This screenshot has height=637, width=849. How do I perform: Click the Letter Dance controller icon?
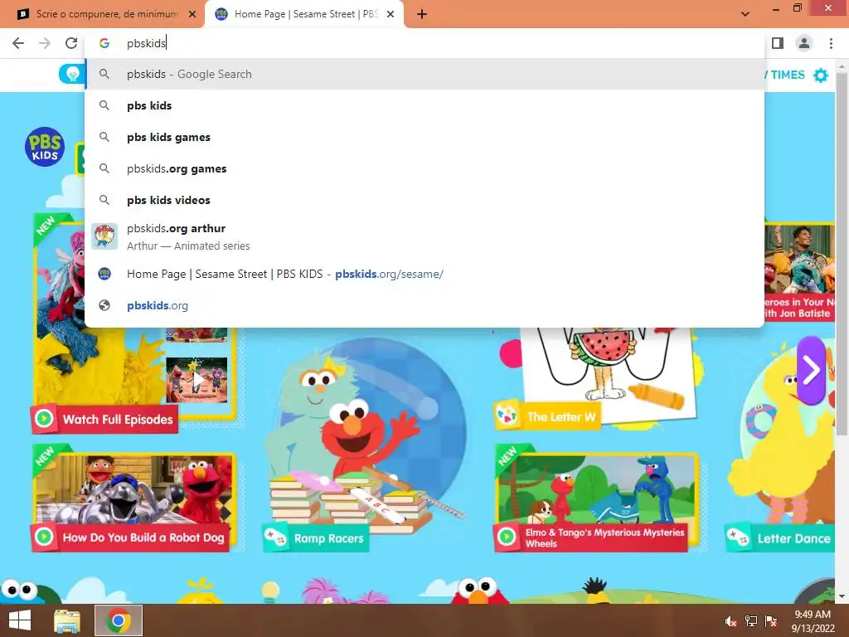click(x=737, y=537)
